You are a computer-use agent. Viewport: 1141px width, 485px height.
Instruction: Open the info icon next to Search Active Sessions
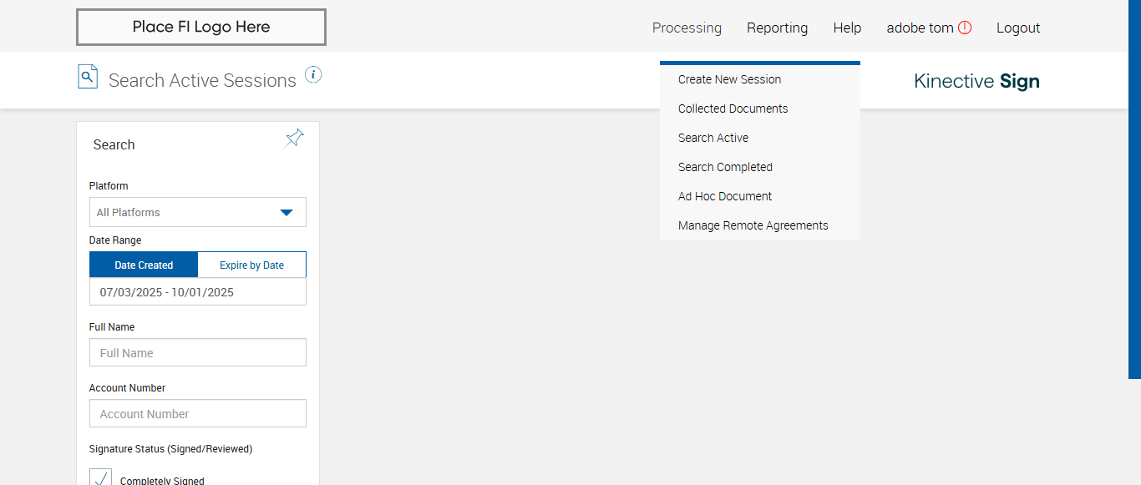click(313, 75)
